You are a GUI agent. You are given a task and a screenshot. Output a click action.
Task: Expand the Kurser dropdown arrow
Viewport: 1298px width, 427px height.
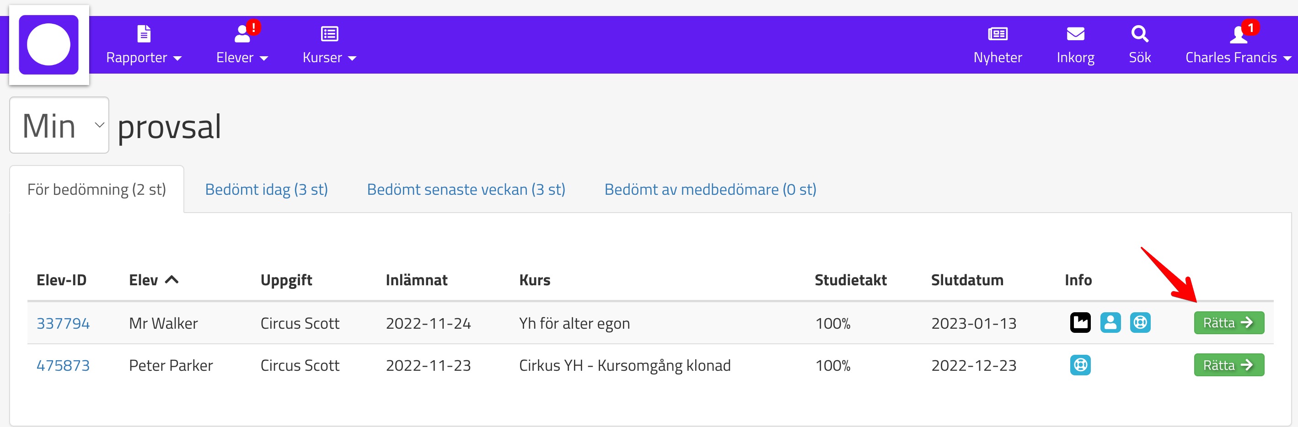tap(352, 59)
